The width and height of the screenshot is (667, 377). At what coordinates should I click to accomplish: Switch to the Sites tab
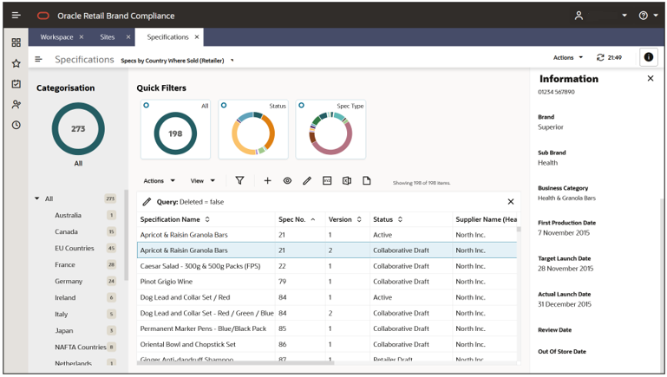click(108, 37)
